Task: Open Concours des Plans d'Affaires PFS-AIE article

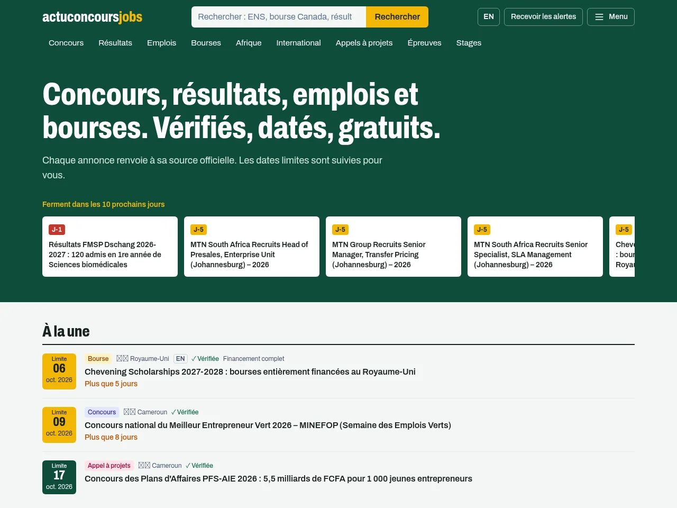Action: (x=278, y=479)
